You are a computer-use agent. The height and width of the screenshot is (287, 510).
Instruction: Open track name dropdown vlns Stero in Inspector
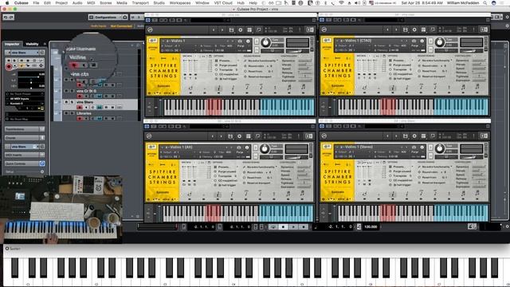tap(25, 53)
